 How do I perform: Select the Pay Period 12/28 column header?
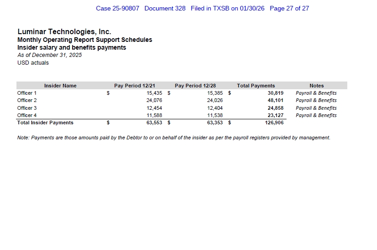coord(195,86)
